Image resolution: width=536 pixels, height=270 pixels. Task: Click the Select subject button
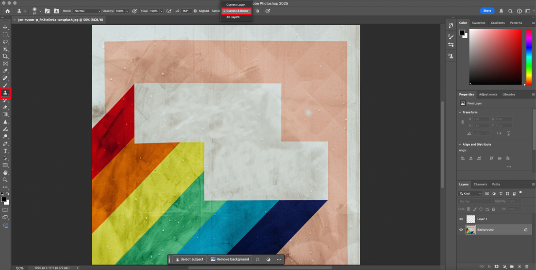189,260
